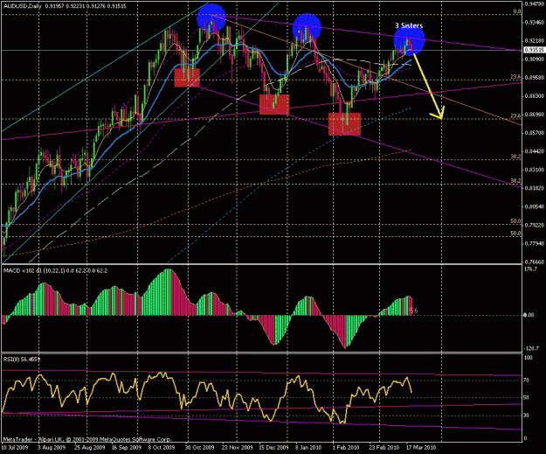Click the MACD scale maximum 176.7
Viewport: 546px width, 454px height.
click(x=530, y=269)
